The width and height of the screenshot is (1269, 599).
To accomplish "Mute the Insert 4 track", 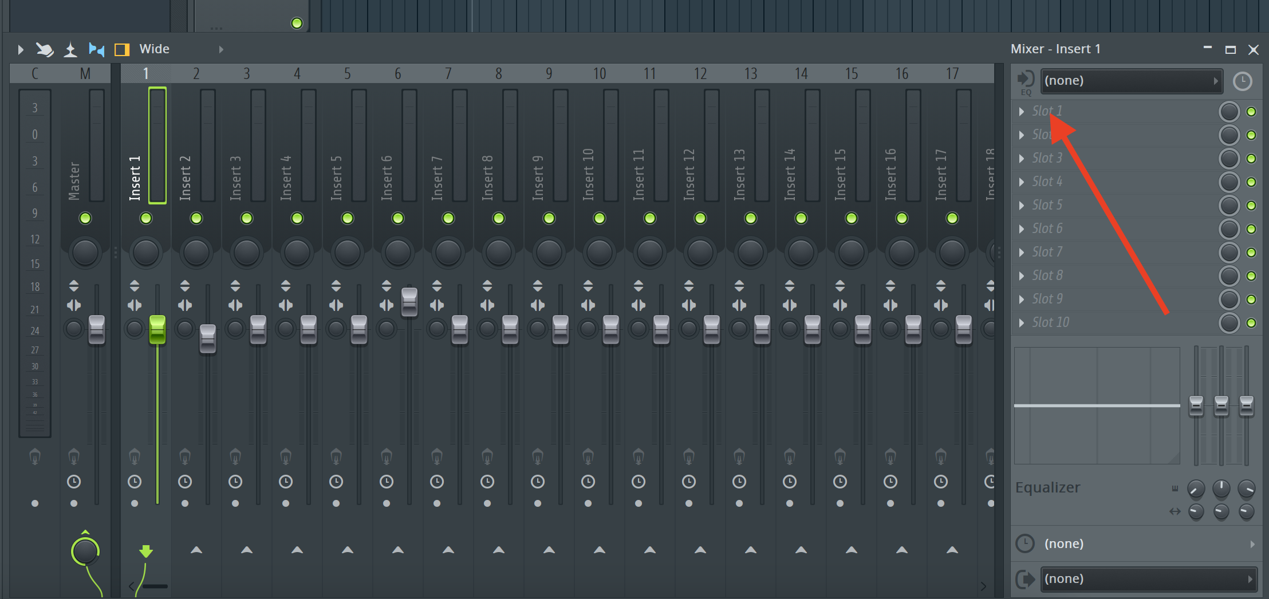I will click(x=297, y=218).
